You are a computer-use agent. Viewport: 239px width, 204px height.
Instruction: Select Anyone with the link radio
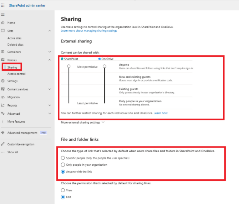pyautogui.click(x=63, y=171)
